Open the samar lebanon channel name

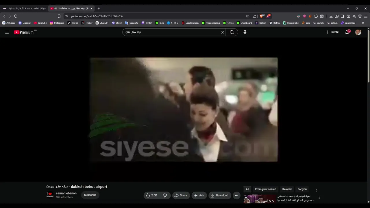(66, 193)
